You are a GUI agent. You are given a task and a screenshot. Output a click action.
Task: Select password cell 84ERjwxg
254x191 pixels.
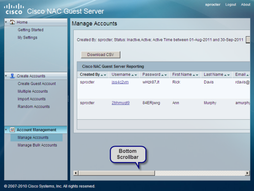(x=151, y=103)
